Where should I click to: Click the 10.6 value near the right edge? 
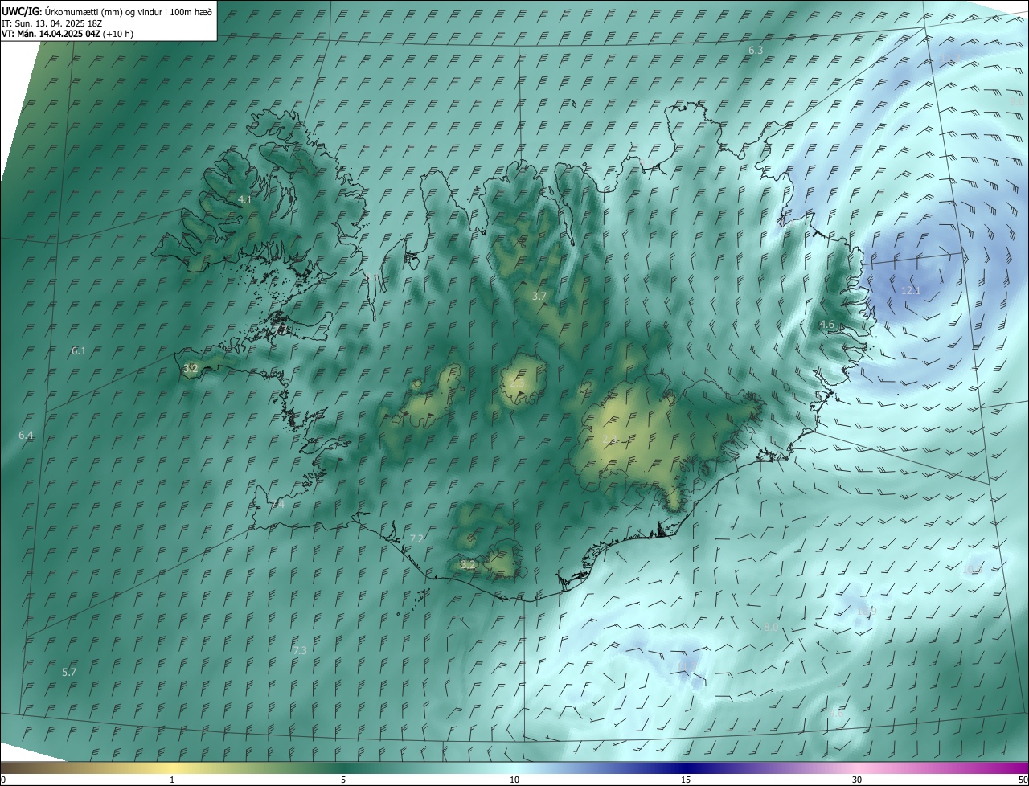coord(972,569)
